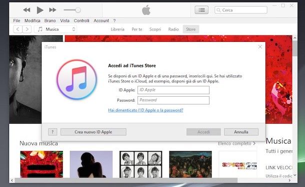Click the Cerca search field

241,10
